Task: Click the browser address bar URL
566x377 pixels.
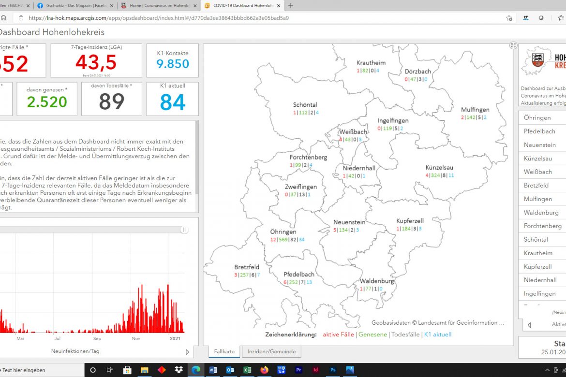Action: point(159,18)
